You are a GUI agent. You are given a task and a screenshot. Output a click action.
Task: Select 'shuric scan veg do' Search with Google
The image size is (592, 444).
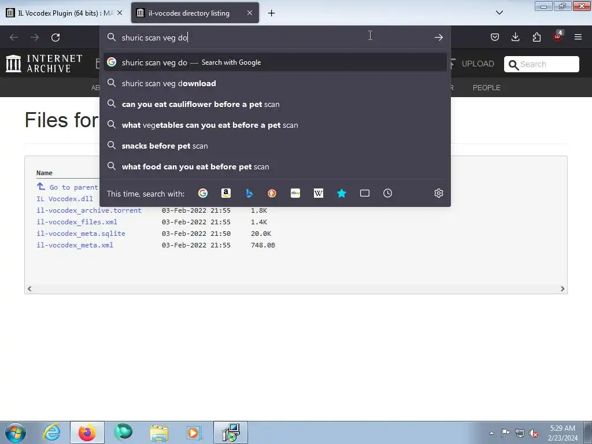[275, 62]
